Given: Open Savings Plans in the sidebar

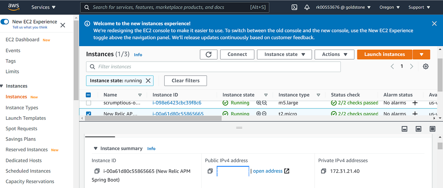Looking at the screenshot, I should (x=21, y=139).
